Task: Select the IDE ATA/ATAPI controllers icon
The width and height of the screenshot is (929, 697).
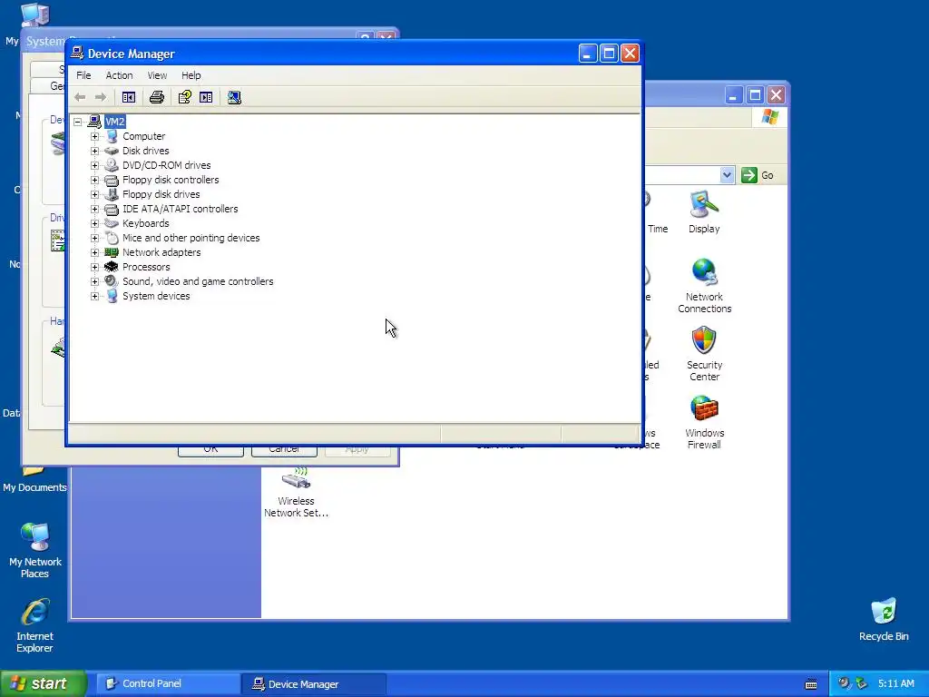Action: click(x=112, y=209)
